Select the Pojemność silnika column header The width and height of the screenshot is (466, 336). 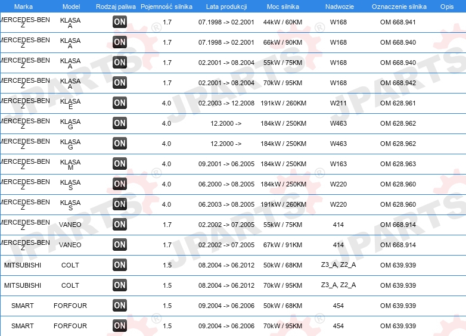166,7
